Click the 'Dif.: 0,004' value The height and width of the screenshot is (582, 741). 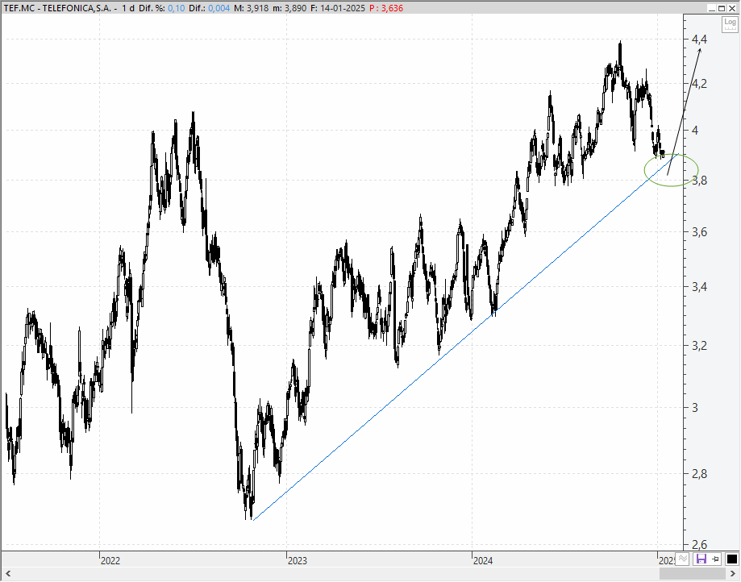(210, 8)
